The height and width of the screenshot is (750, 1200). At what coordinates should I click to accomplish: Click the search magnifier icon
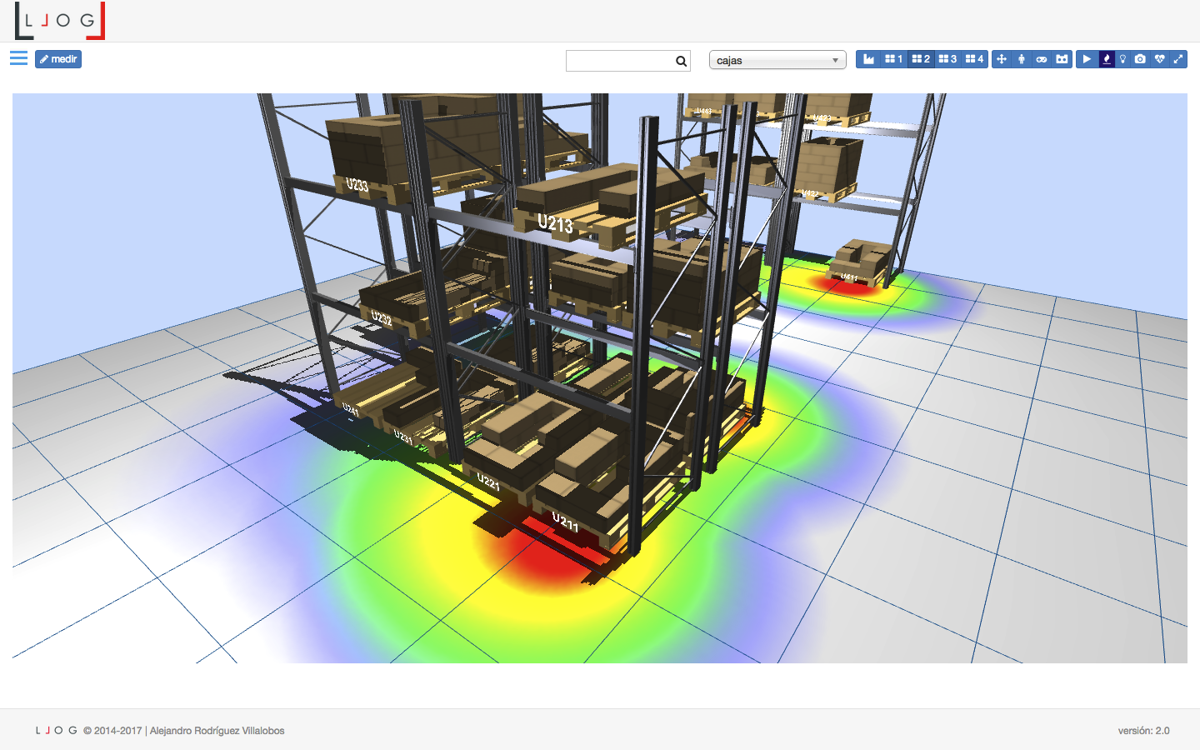tap(681, 61)
